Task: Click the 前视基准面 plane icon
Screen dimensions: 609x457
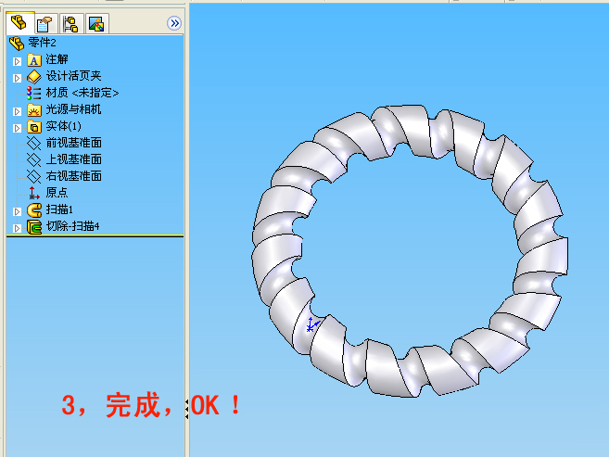Action: pyautogui.click(x=34, y=144)
